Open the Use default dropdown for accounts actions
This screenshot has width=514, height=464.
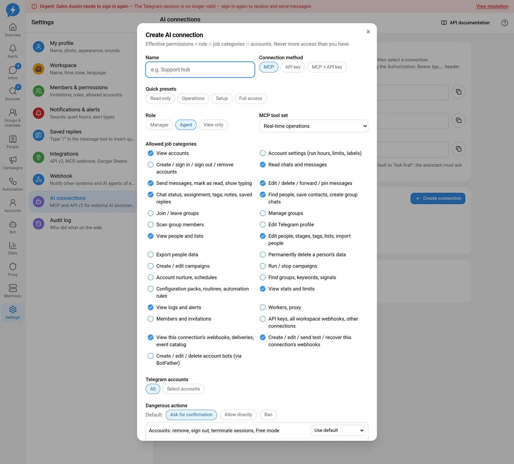338,430
